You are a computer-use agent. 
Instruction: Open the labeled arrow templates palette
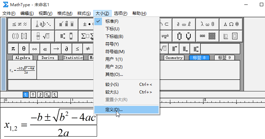click(x=165, y=36)
